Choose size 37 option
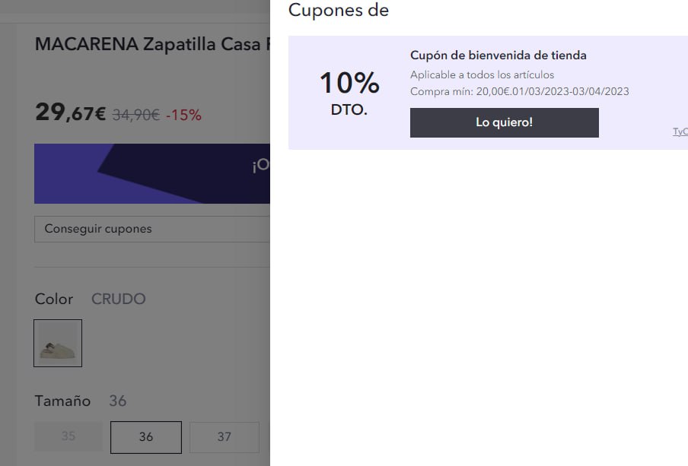The width and height of the screenshot is (688, 466). tap(225, 437)
